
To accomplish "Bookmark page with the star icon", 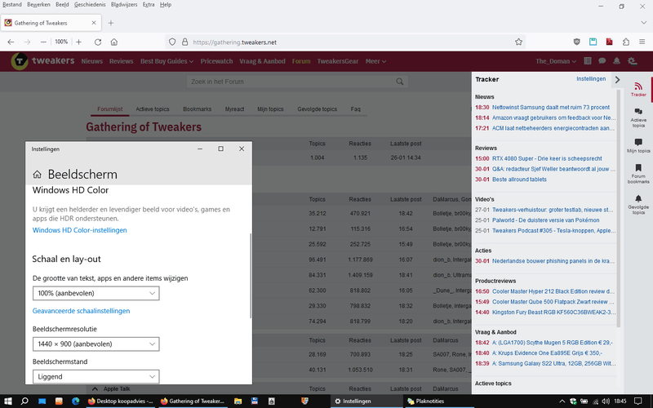I will (x=518, y=42).
